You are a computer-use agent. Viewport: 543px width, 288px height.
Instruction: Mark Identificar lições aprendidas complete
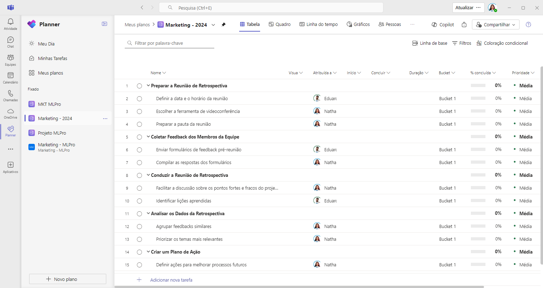click(x=139, y=201)
